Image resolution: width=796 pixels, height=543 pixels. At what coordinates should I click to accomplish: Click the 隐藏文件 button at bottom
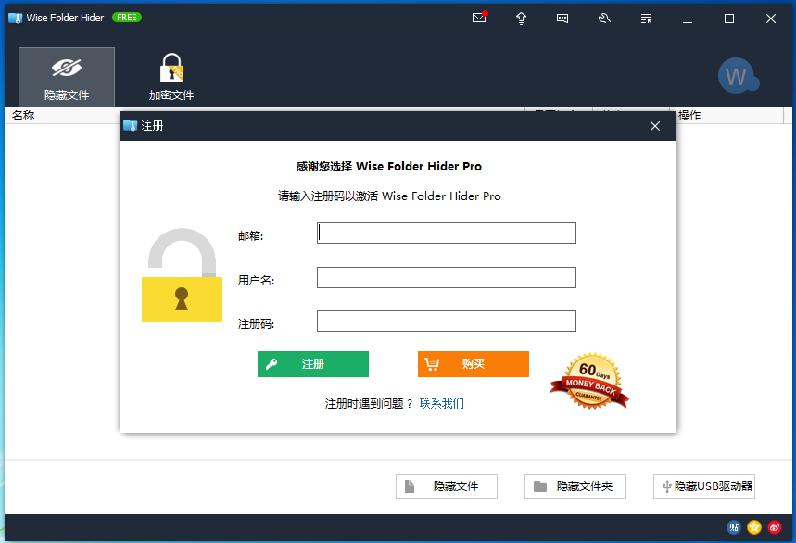tap(447, 486)
